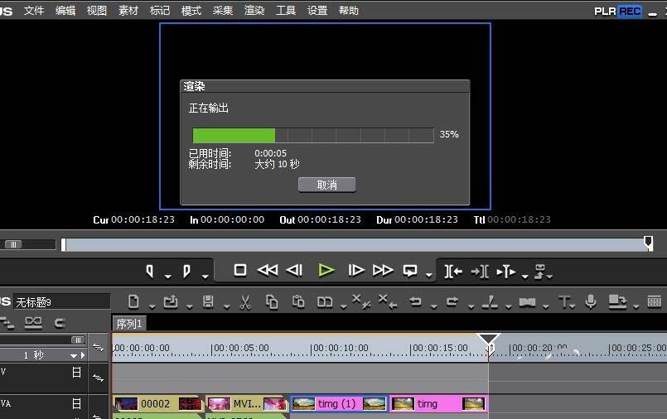Image resolution: width=667 pixels, height=419 pixels.
Task: Fast forward playback
Action: click(383, 270)
